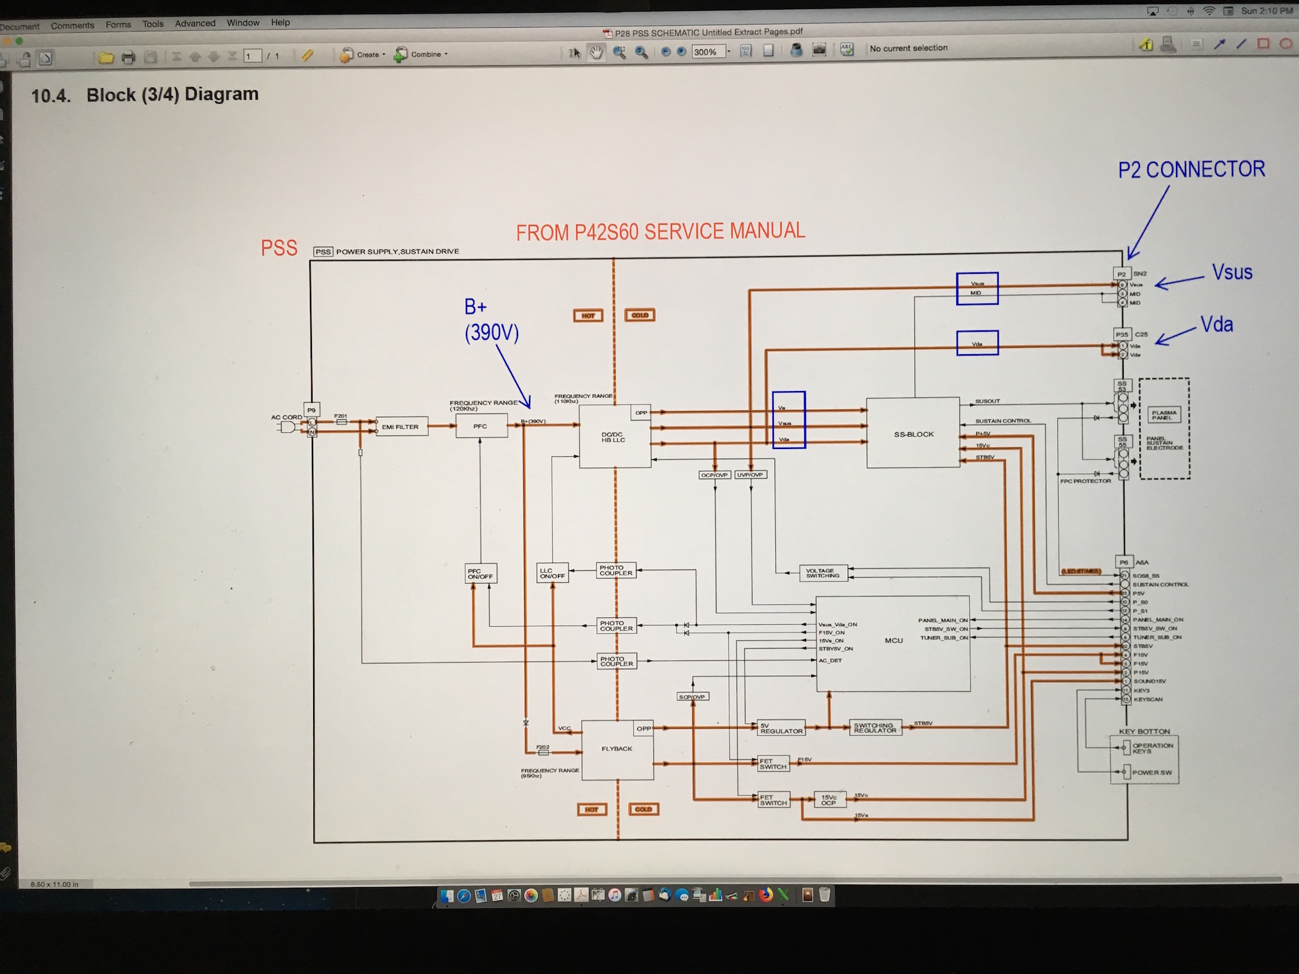Select the Marquee Zoom tool
The height and width of the screenshot is (974, 1299).
[x=619, y=52]
